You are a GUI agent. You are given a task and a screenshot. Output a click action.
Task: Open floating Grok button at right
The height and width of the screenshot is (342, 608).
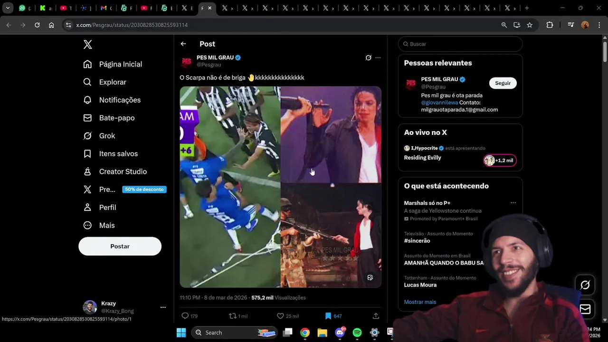coord(585,285)
